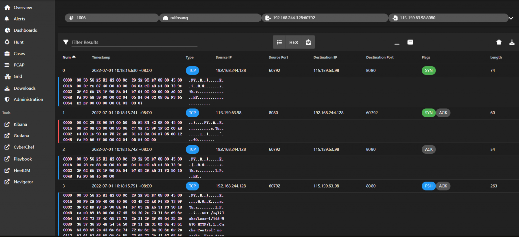Sort packets by the Num column header
The image size is (519, 237).
66,57
